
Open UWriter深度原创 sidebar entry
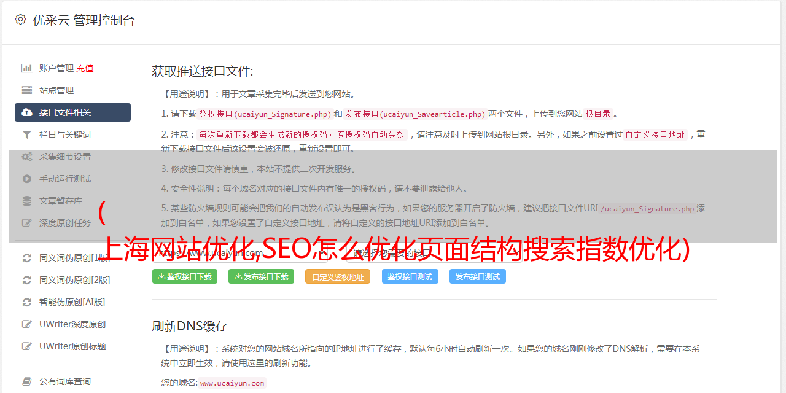(x=72, y=324)
